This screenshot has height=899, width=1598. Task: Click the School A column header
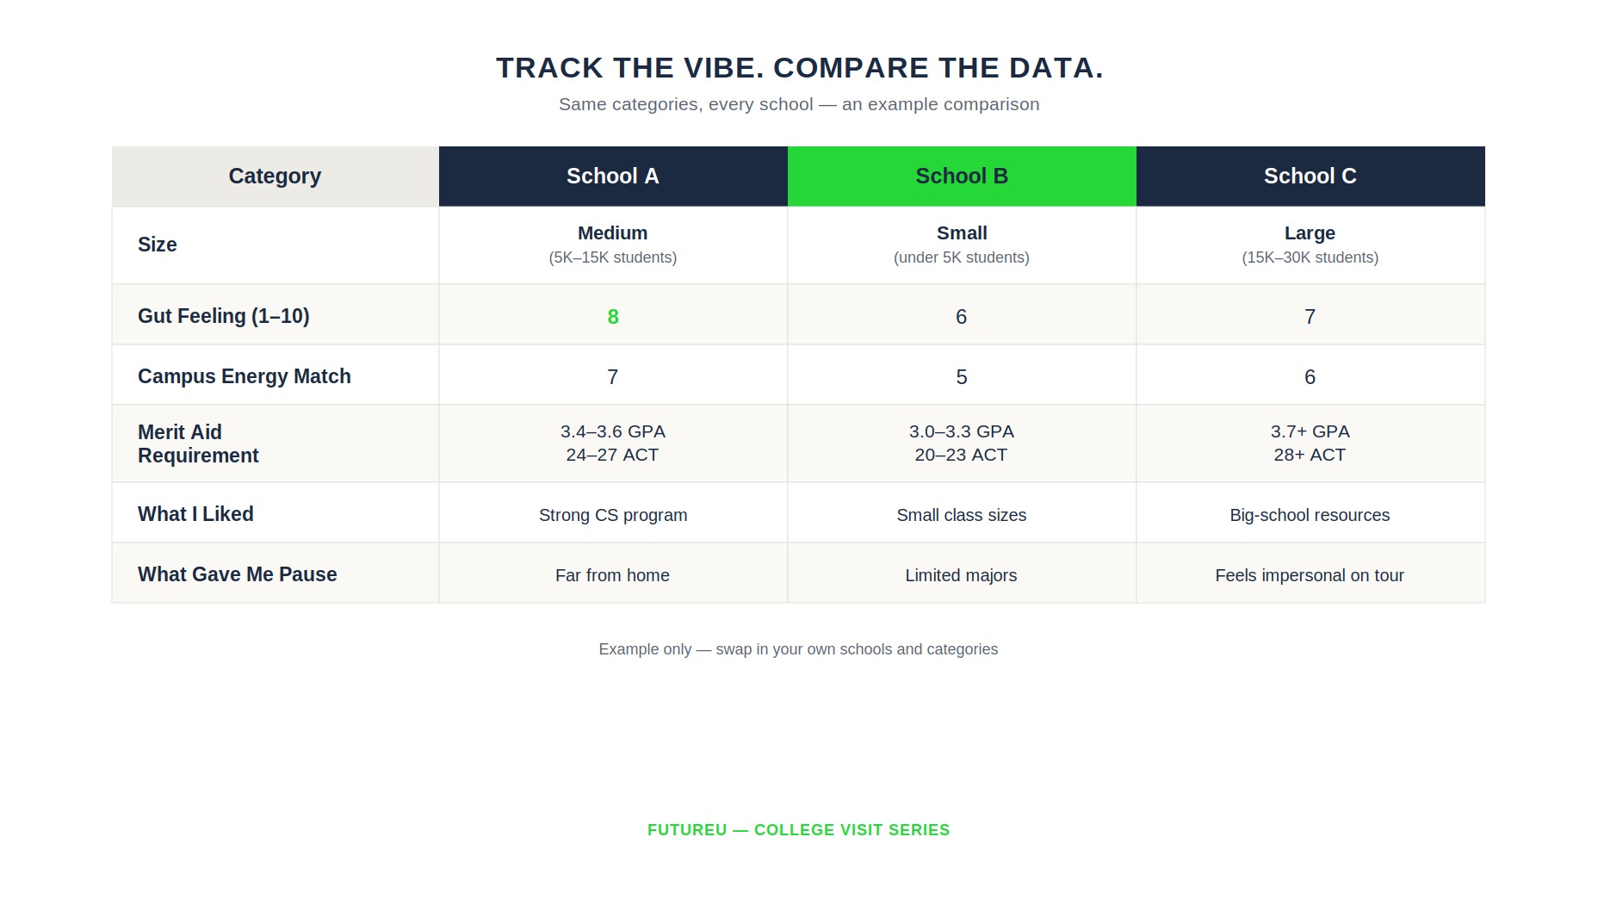[613, 177]
